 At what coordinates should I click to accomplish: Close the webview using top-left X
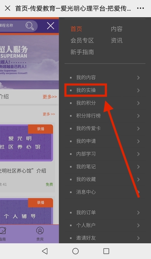8,8
